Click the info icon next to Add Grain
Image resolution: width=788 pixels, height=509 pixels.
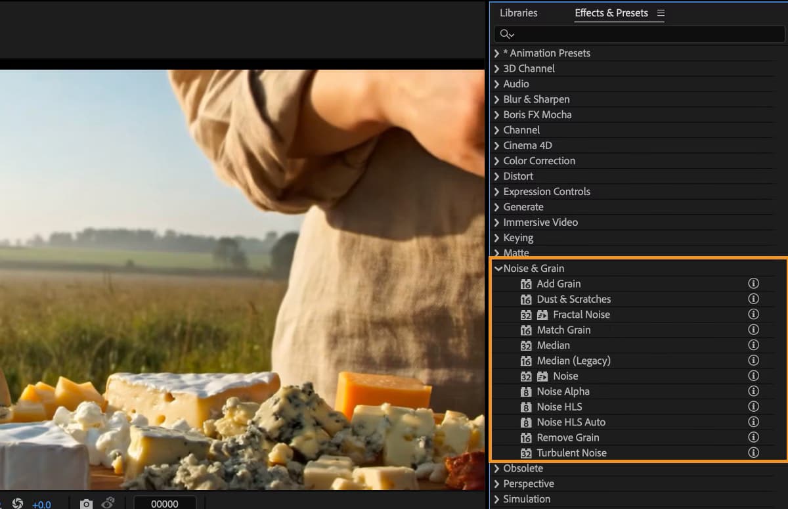753,283
